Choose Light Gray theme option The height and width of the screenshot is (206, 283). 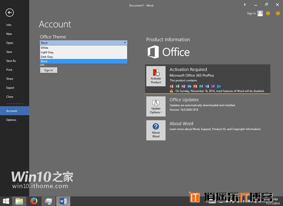pyautogui.click(x=83, y=52)
